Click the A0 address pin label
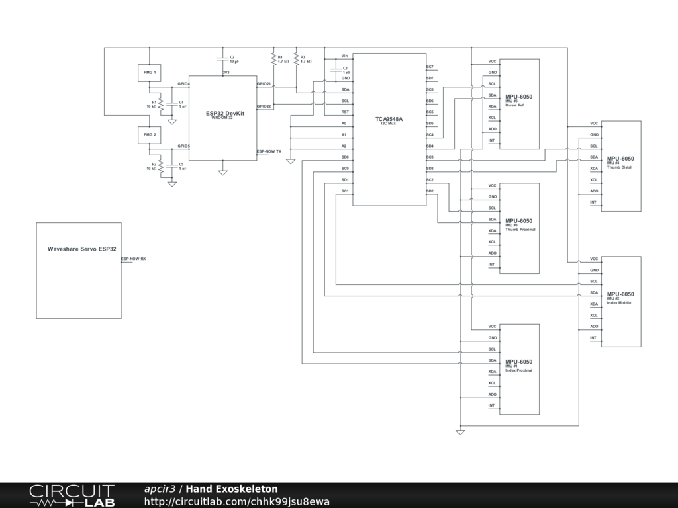The width and height of the screenshot is (678, 508). coord(344,124)
